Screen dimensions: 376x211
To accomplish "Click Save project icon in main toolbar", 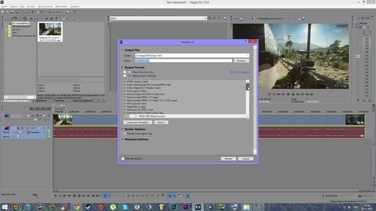I will [12, 12].
